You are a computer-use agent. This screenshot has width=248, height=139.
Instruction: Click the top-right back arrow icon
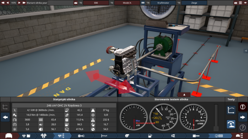(245, 3)
